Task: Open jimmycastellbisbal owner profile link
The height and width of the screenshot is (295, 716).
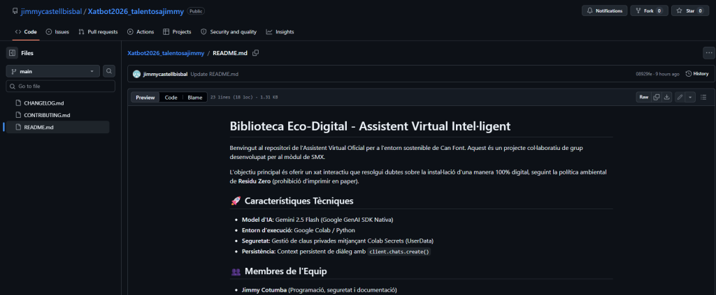Action: pyautogui.click(x=51, y=11)
